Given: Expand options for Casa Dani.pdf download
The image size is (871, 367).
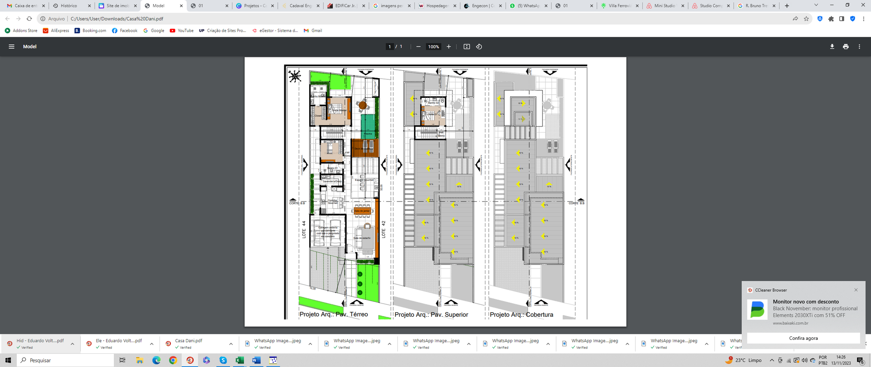Looking at the screenshot, I should pyautogui.click(x=231, y=344).
